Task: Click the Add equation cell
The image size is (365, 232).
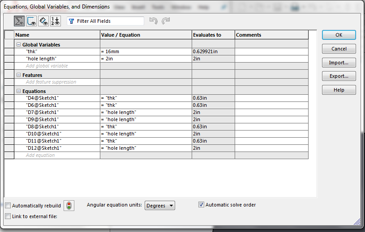Action: 57,156
